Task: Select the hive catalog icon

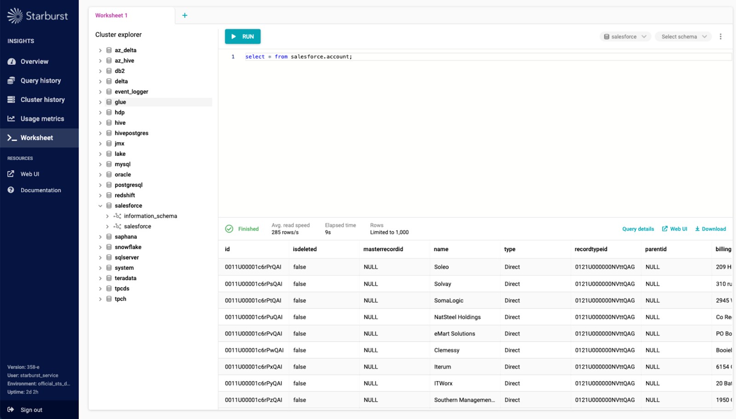Action: pyautogui.click(x=109, y=123)
